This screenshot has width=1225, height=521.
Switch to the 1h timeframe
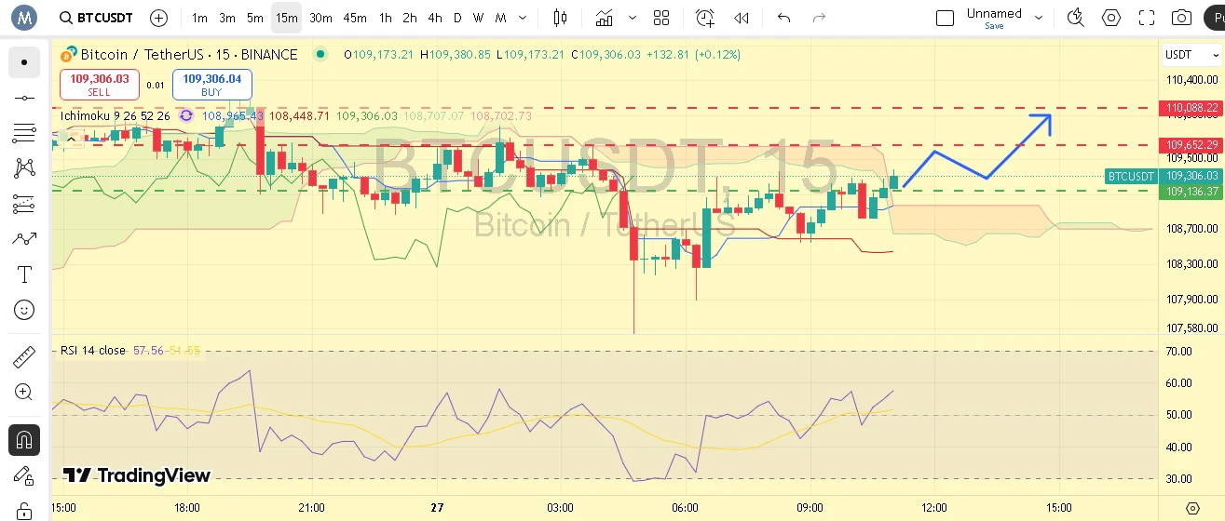(x=386, y=18)
